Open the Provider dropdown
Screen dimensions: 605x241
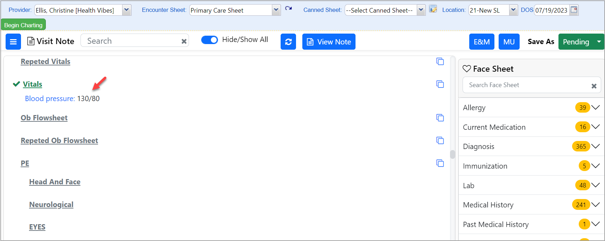tap(127, 10)
